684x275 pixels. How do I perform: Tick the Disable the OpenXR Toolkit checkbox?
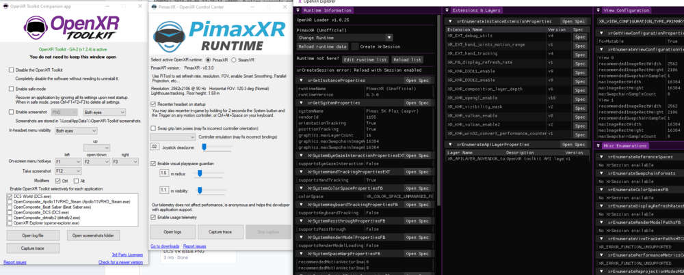coord(11,70)
